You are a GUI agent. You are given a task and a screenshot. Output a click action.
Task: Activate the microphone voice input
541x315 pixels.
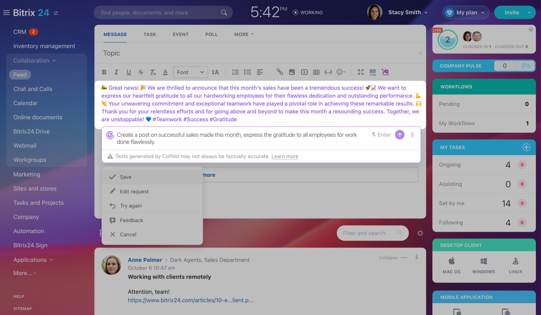[x=412, y=135]
